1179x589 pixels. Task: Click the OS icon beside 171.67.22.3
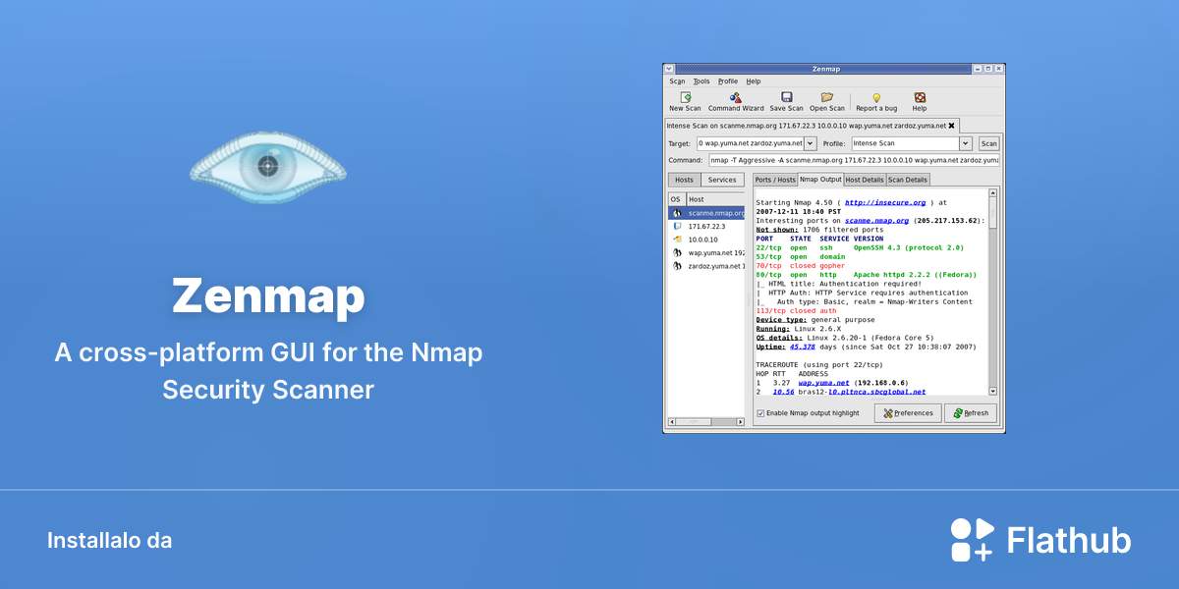[677, 226]
